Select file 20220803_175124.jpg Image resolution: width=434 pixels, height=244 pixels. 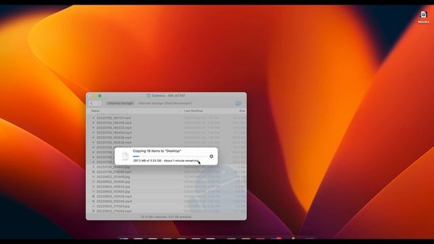[x=113, y=206]
